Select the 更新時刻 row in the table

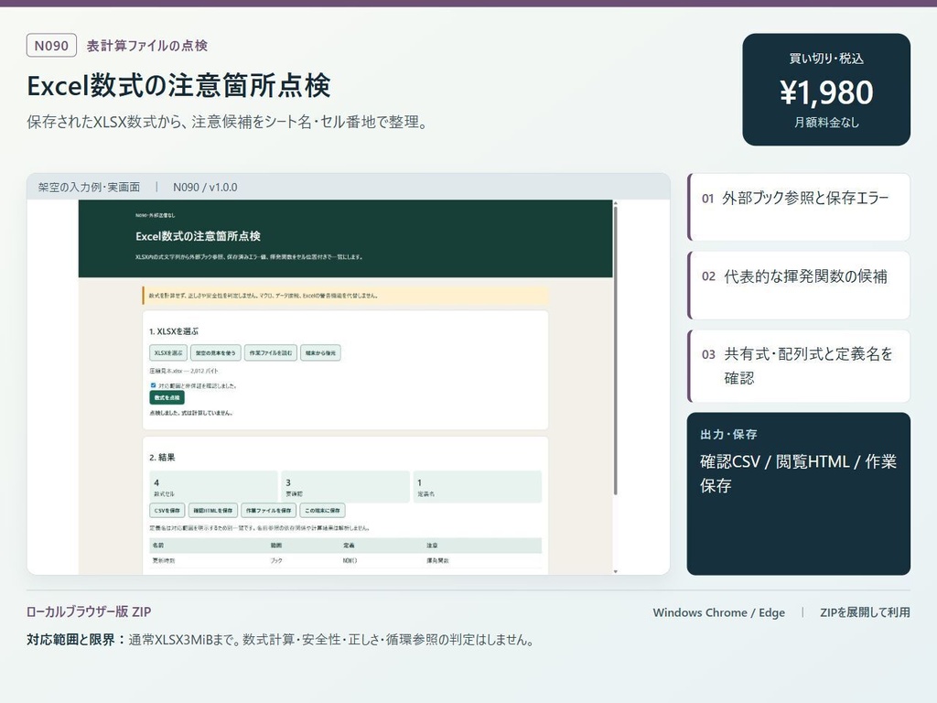(345, 561)
